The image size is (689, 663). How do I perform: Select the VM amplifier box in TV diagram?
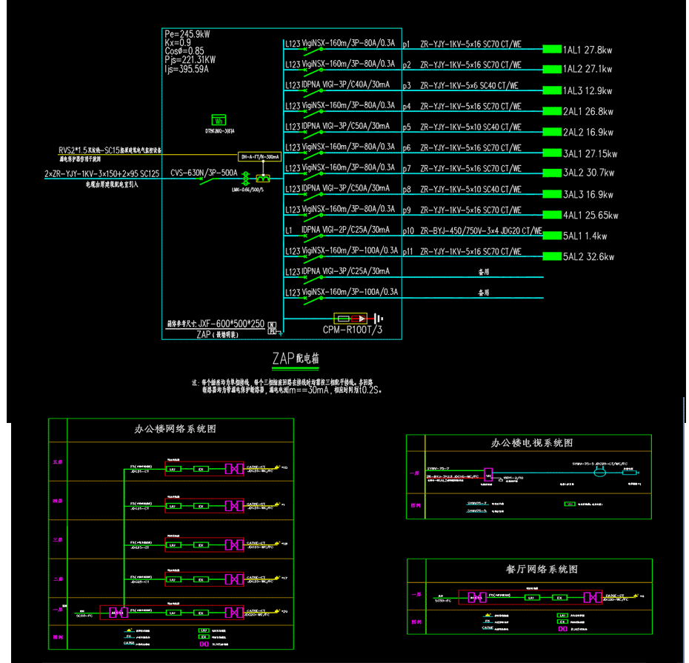tap(489, 473)
